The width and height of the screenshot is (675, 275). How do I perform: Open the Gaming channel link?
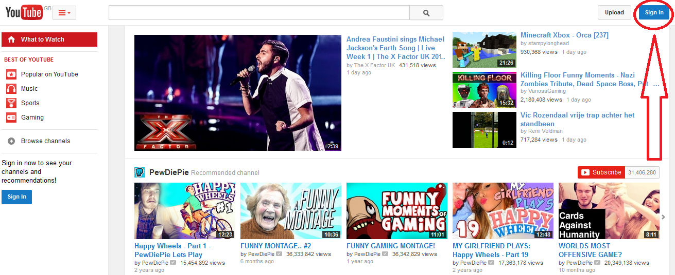coord(32,117)
